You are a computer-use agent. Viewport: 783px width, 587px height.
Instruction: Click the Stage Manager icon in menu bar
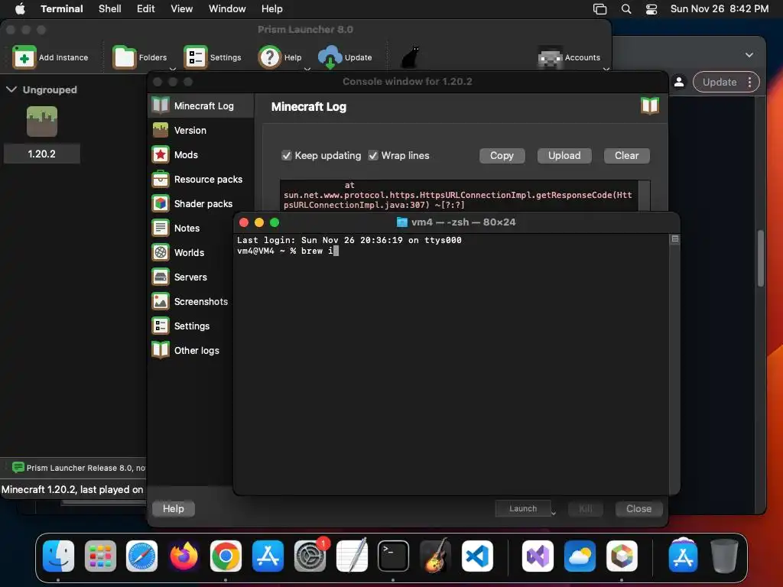click(599, 9)
